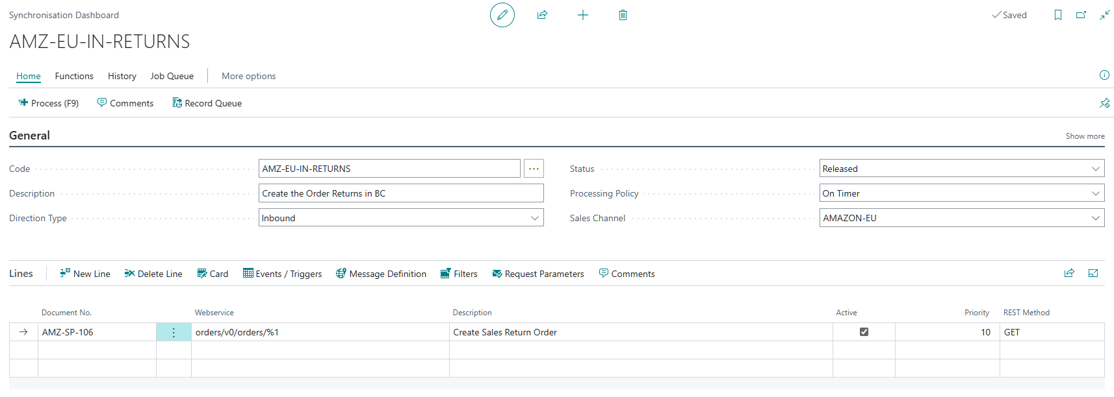Click the Priority value 10
The image size is (1114, 397).
(x=947, y=332)
